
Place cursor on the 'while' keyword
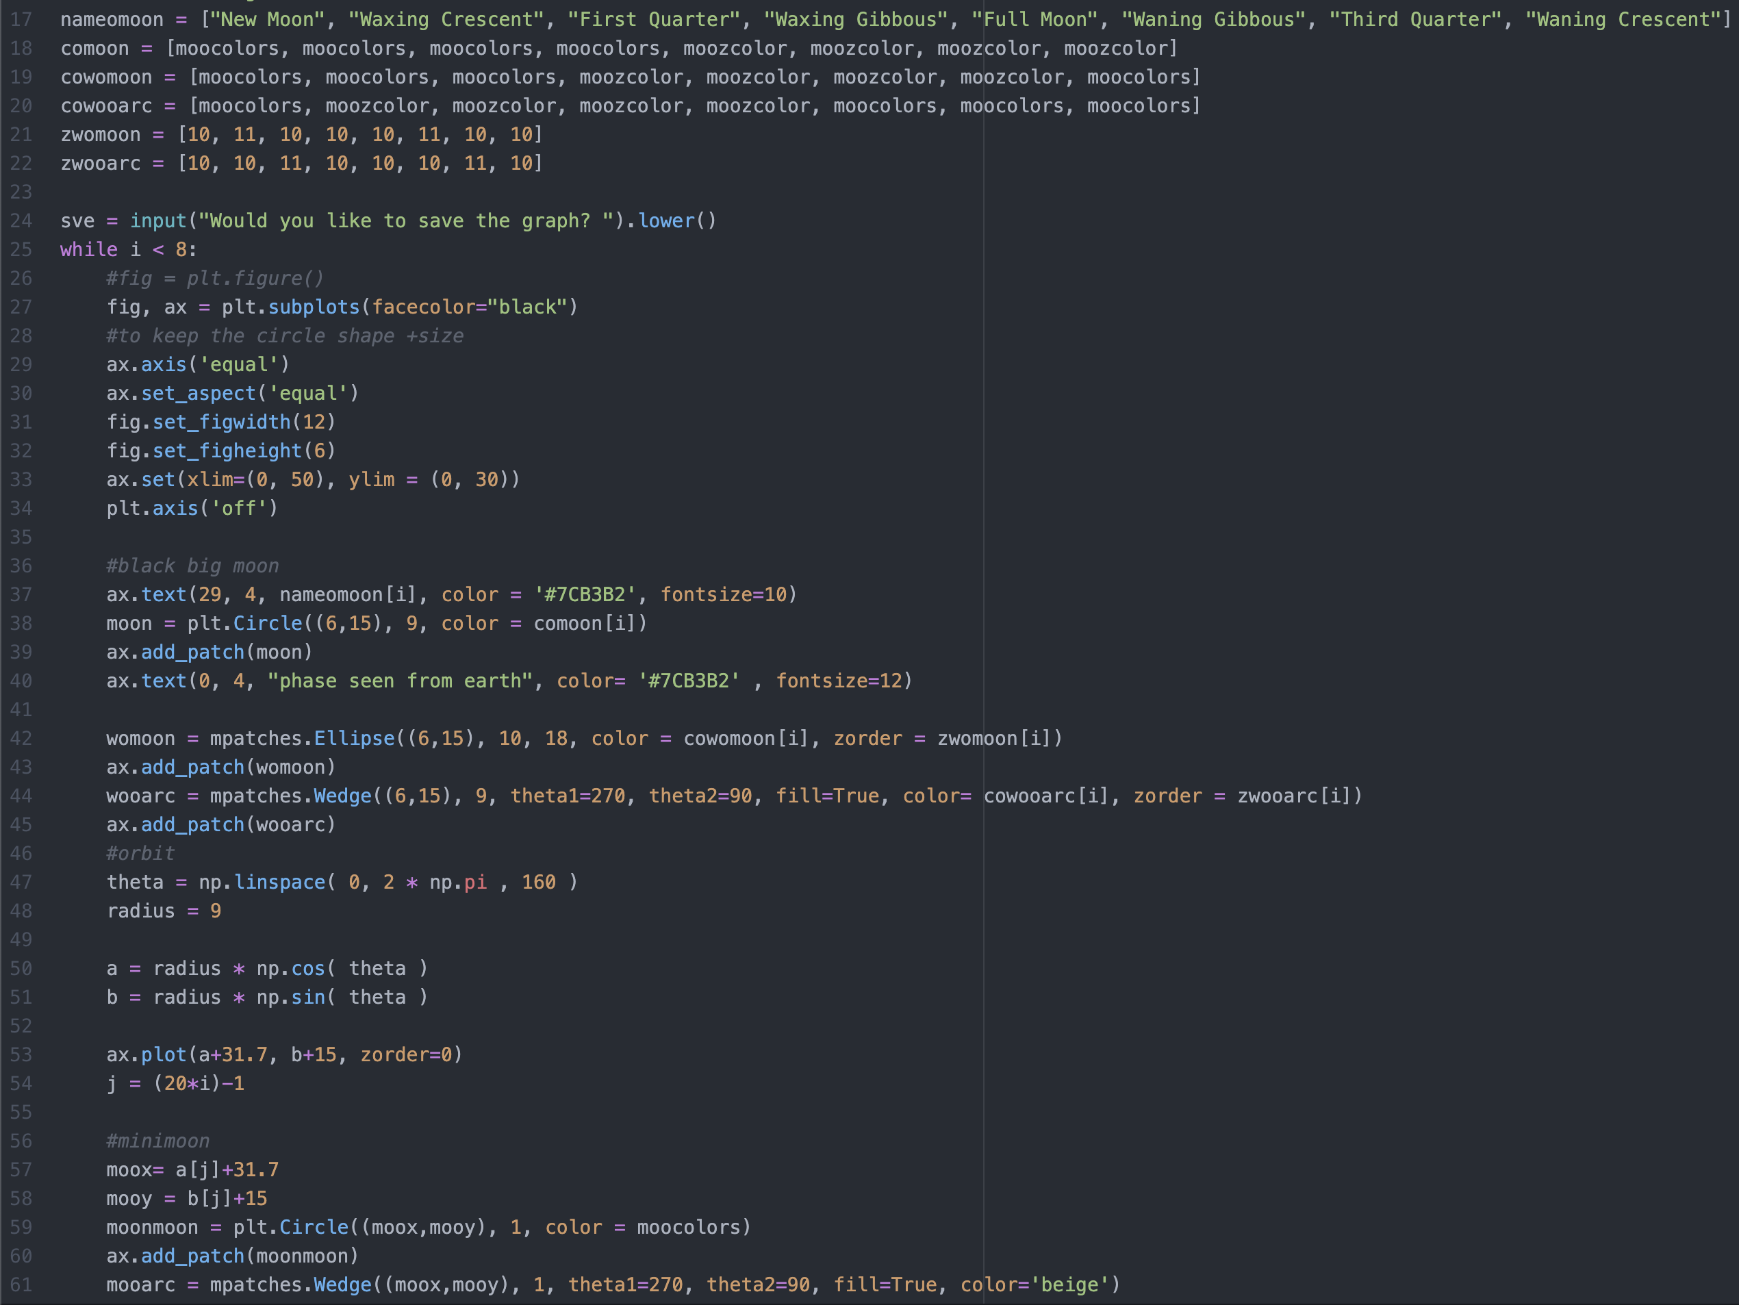(x=89, y=250)
